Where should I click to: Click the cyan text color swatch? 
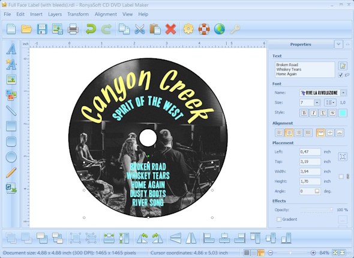click(343, 112)
